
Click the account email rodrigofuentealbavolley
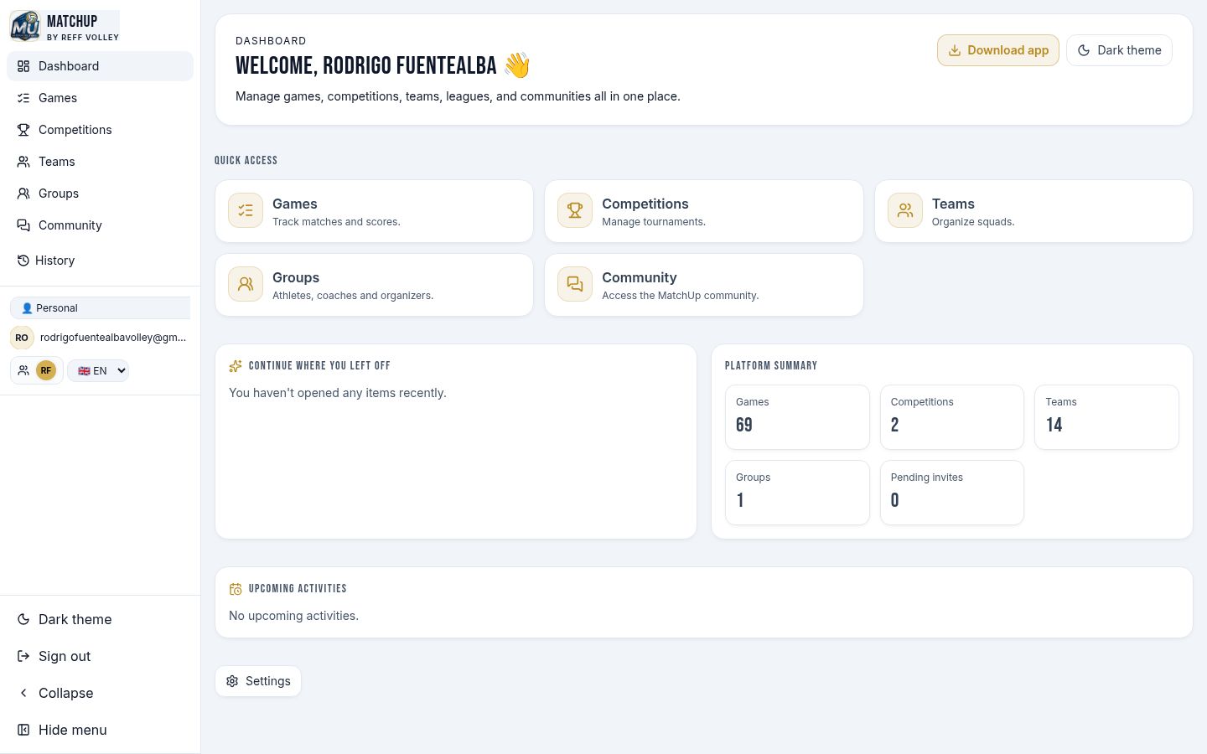[x=113, y=338]
